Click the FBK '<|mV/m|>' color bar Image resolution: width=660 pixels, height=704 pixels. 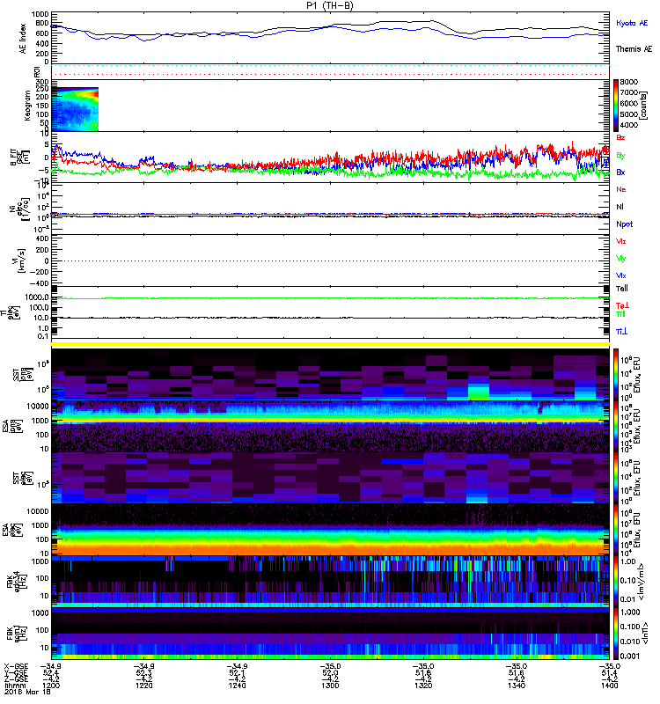click(x=616, y=582)
